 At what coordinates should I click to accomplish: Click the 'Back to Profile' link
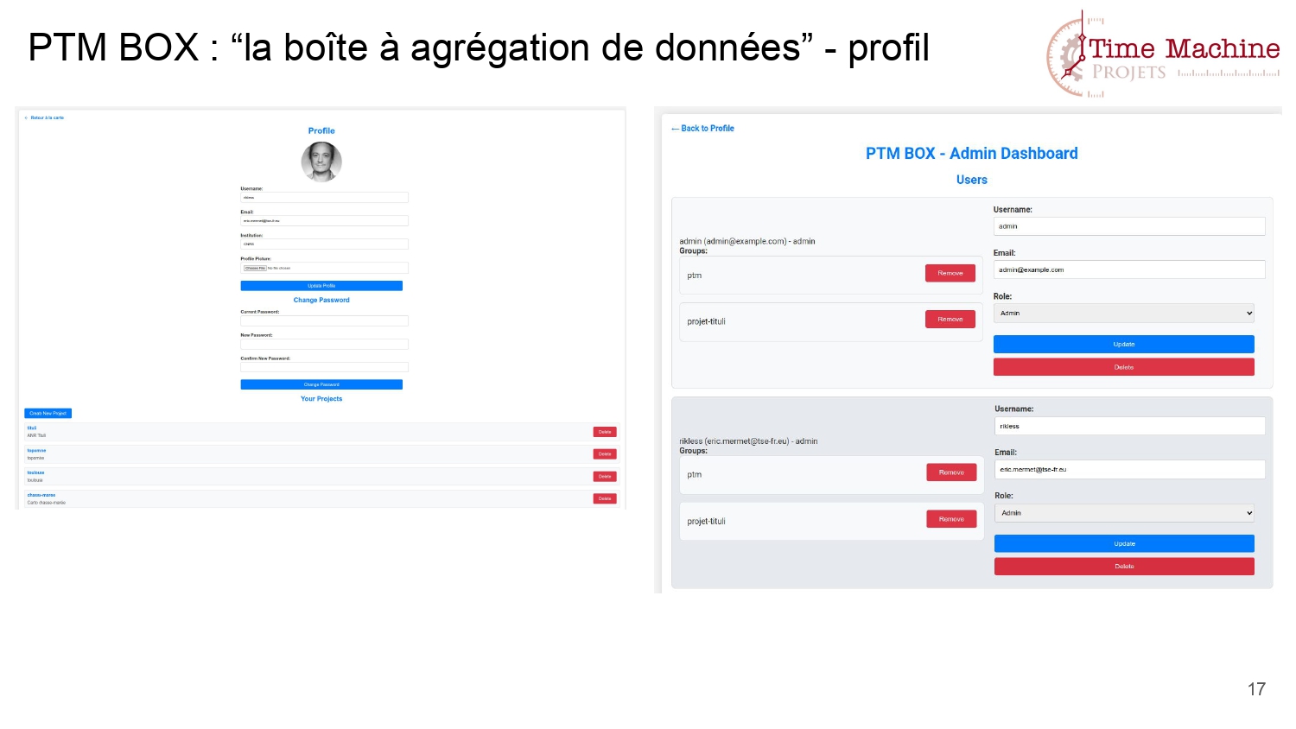pyautogui.click(x=703, y=129)
